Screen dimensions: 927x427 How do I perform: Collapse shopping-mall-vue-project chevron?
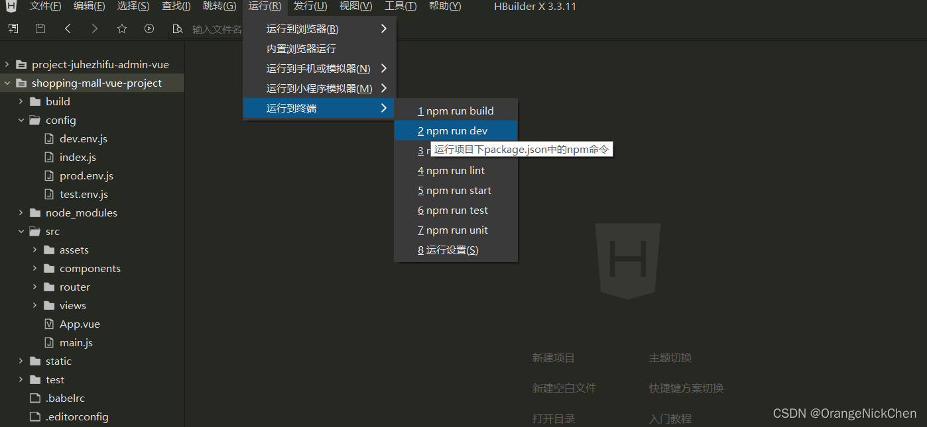[x=7, y=83]
